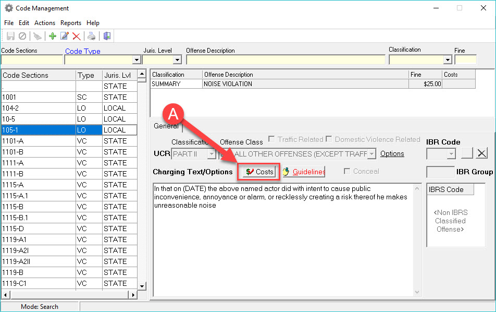The height and width of the screenshot is (312, 496).
Task: Click the code list vertical scrollbar down arrow
Action: point(142,286)
